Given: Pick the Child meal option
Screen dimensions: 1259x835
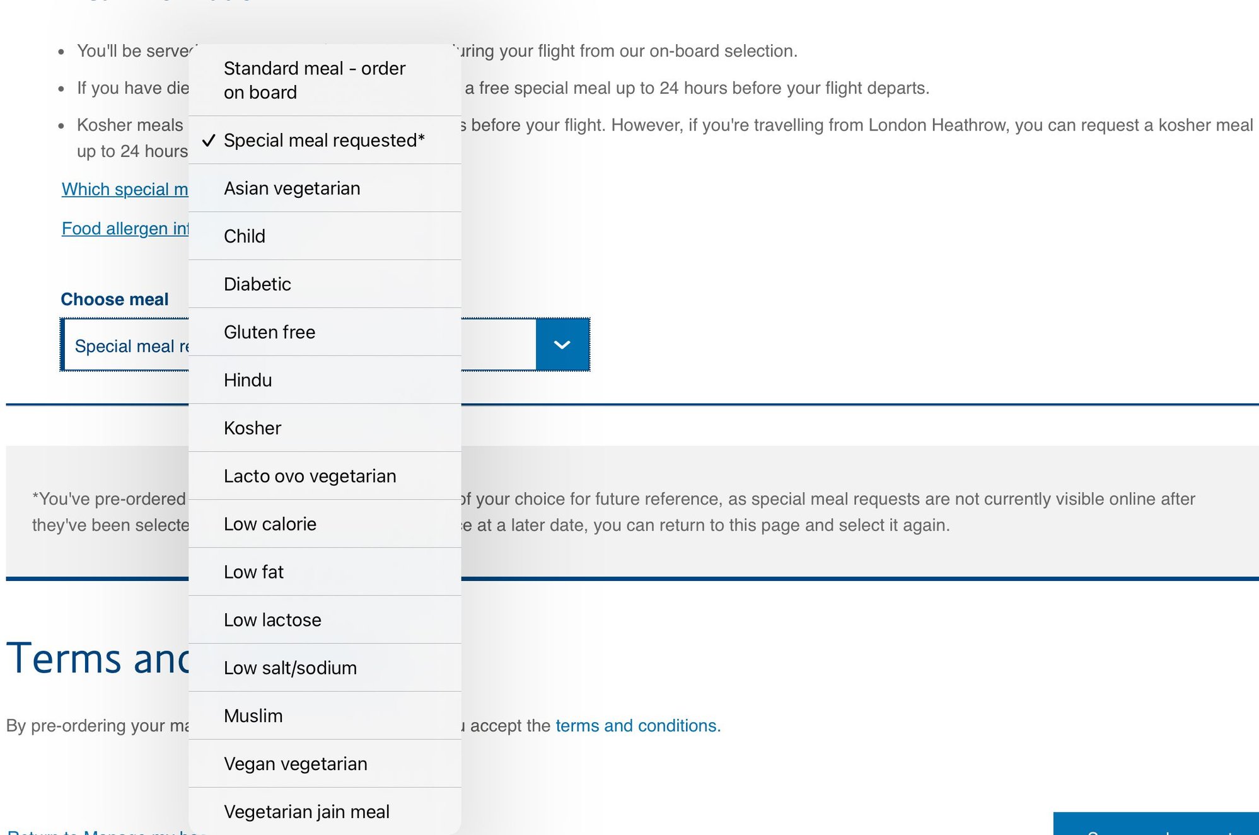Looking at the screenshot, I should tap(245, 236).
